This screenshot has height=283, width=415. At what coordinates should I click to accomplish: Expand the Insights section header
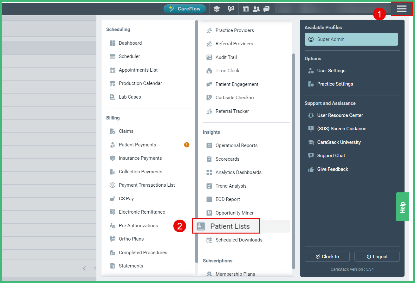click(211, 132)
